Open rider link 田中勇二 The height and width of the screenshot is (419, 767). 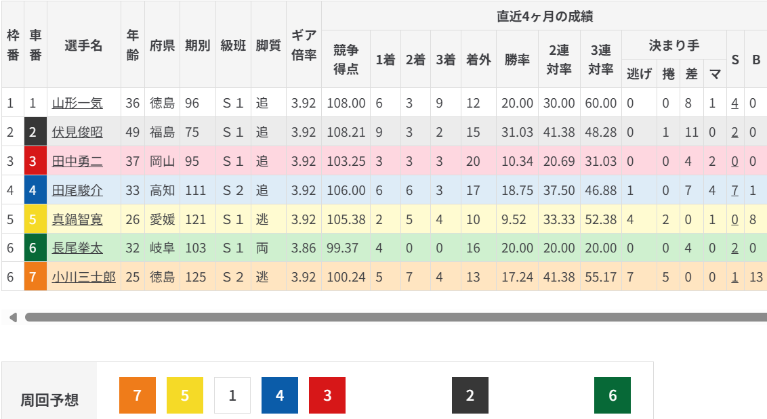pyautogui.click(x=77, y=162)
